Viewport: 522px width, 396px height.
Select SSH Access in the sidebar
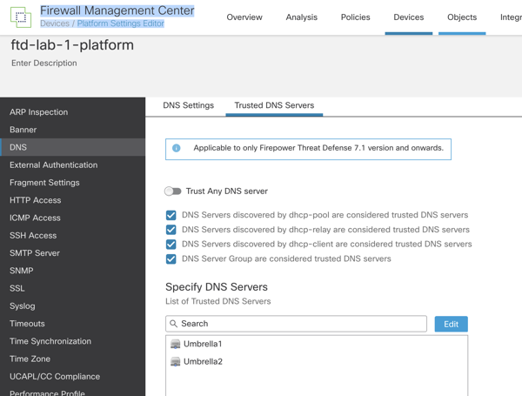33,236
